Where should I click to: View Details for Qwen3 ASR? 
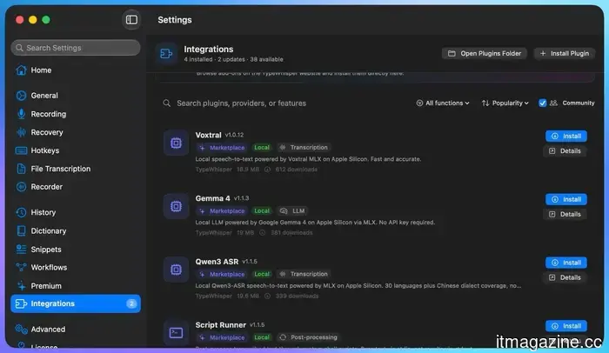[x=565, y=277]
